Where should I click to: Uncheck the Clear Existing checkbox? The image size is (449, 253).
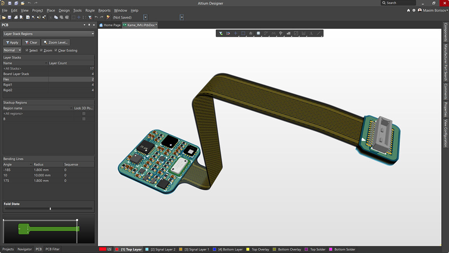tap(56, 51)
